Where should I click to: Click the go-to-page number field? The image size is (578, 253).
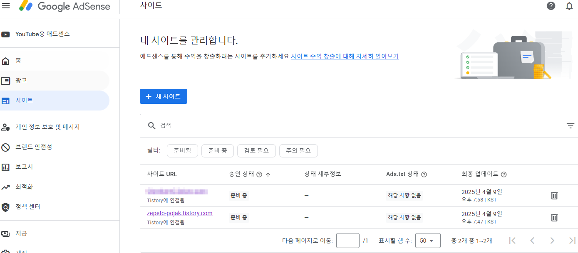(348, 241)
